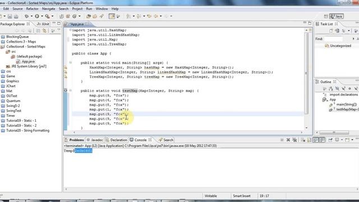Run the application with the Run button
The width and height of the screenshot is (359, 202).
[37, 16]
